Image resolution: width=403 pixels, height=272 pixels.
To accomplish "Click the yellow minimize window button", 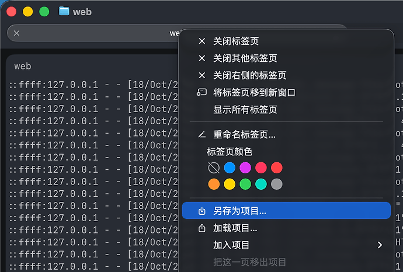I will (28, 12).
